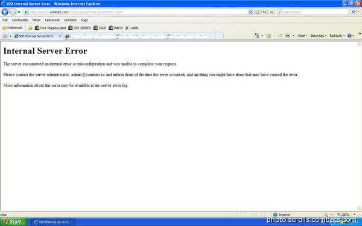Click the Protected Mode status bar icon
This screenshot has height=226, width=362.
point(326,215)
